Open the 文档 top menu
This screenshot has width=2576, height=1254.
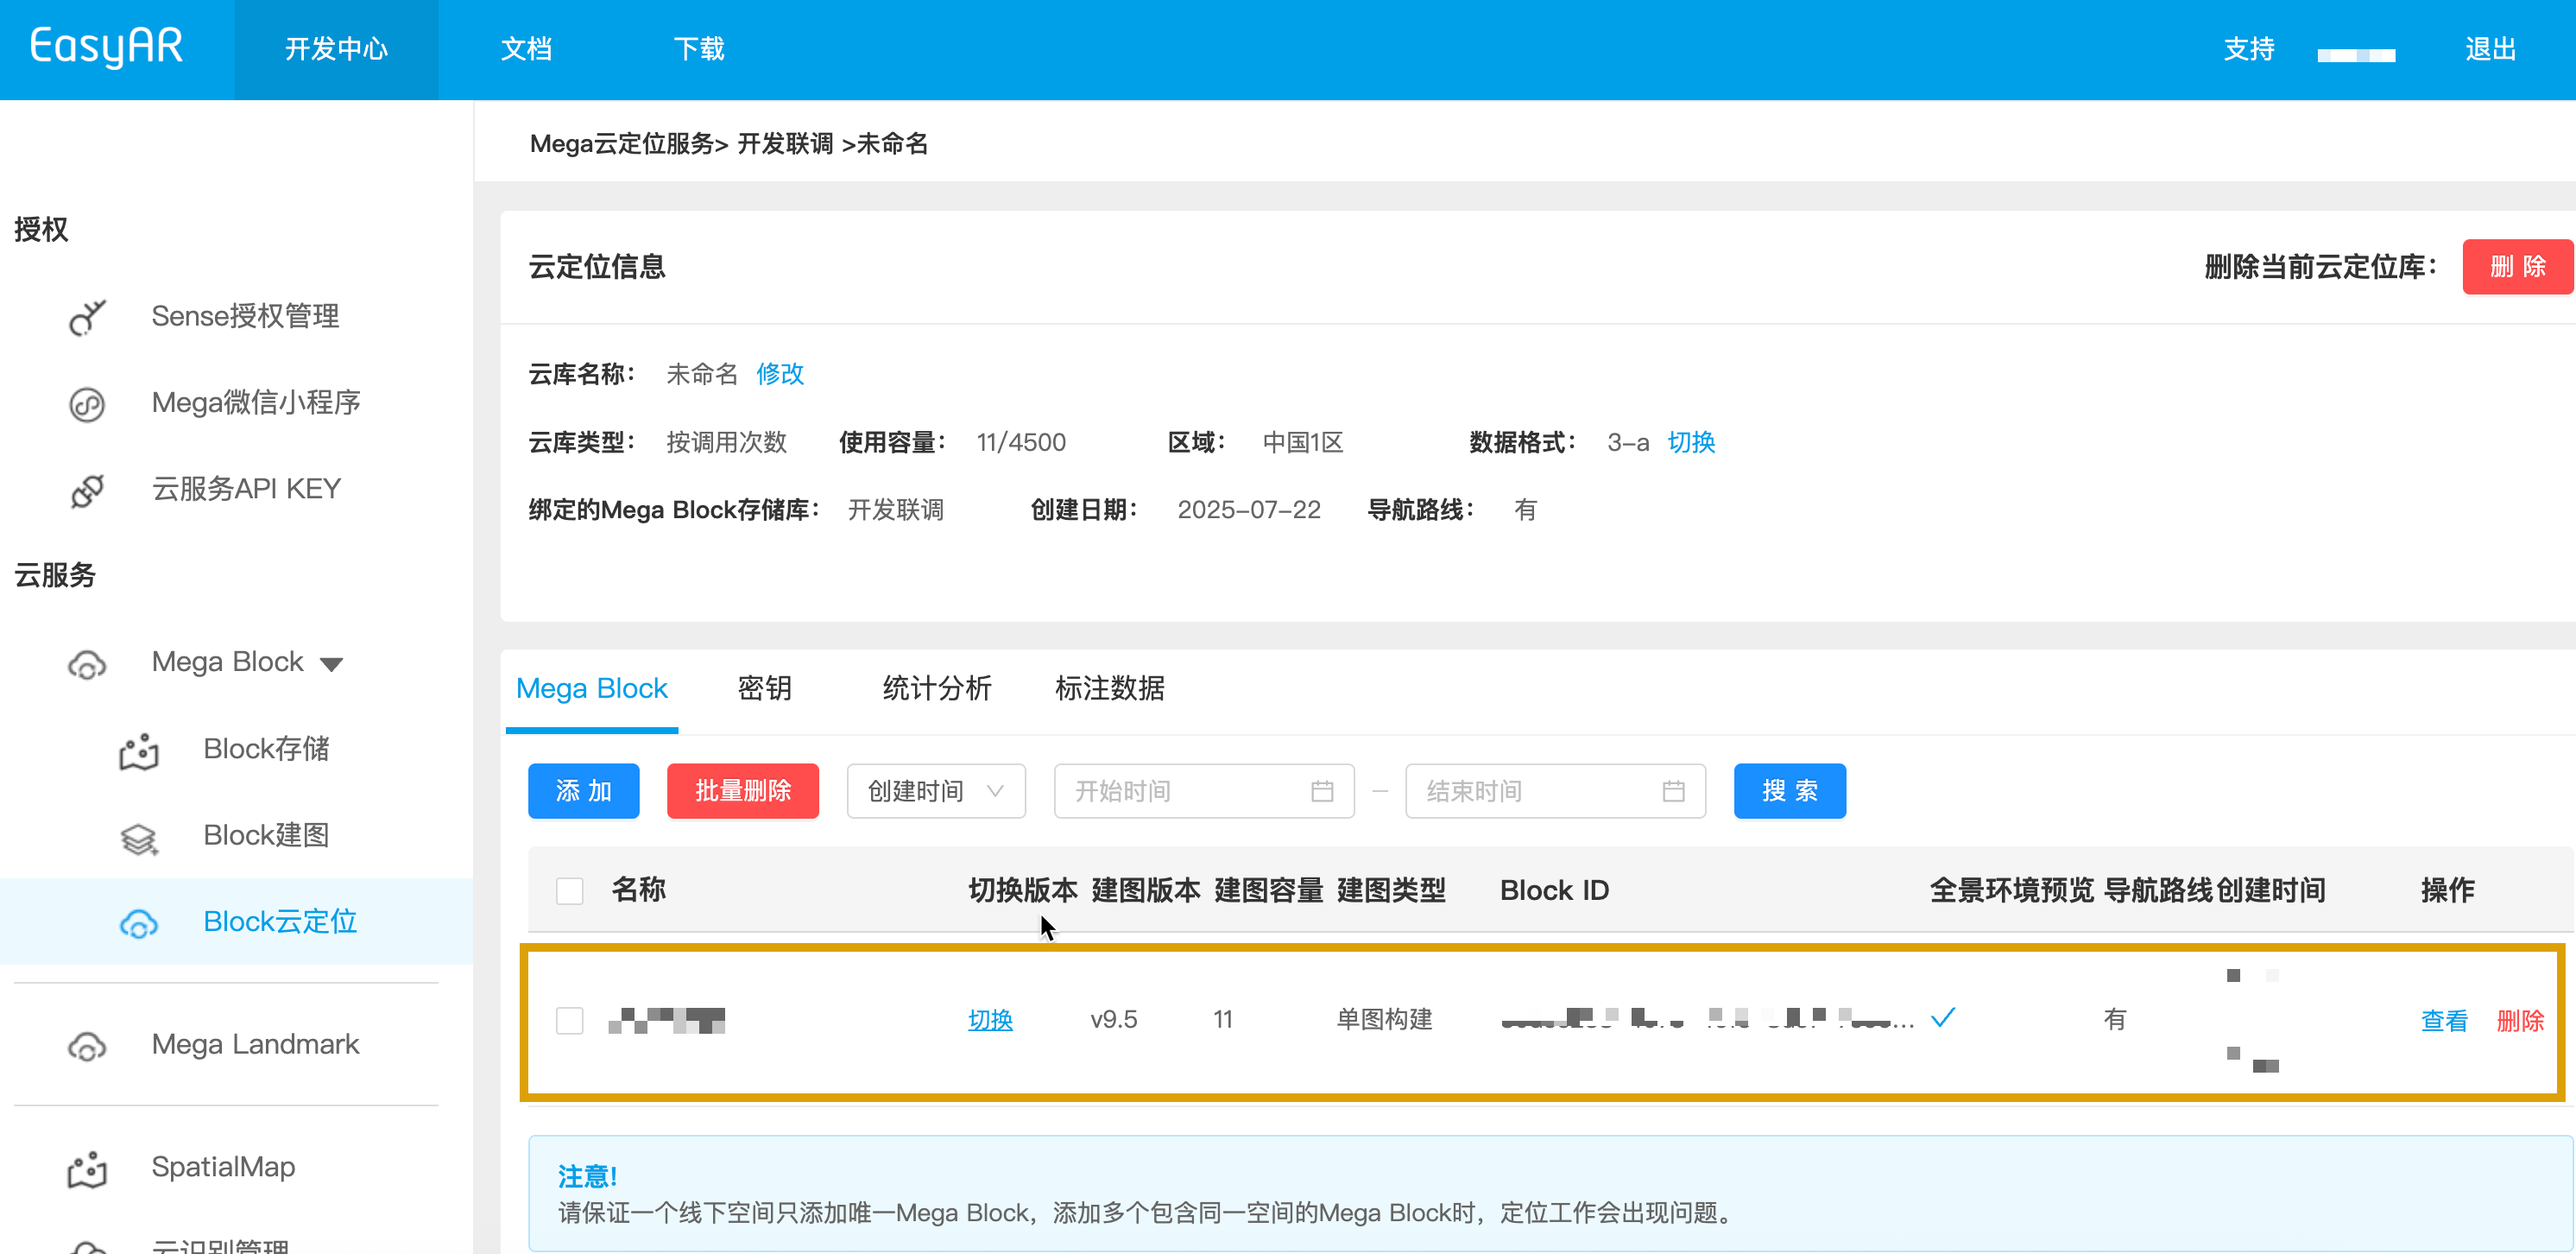[x=526, y=49]
